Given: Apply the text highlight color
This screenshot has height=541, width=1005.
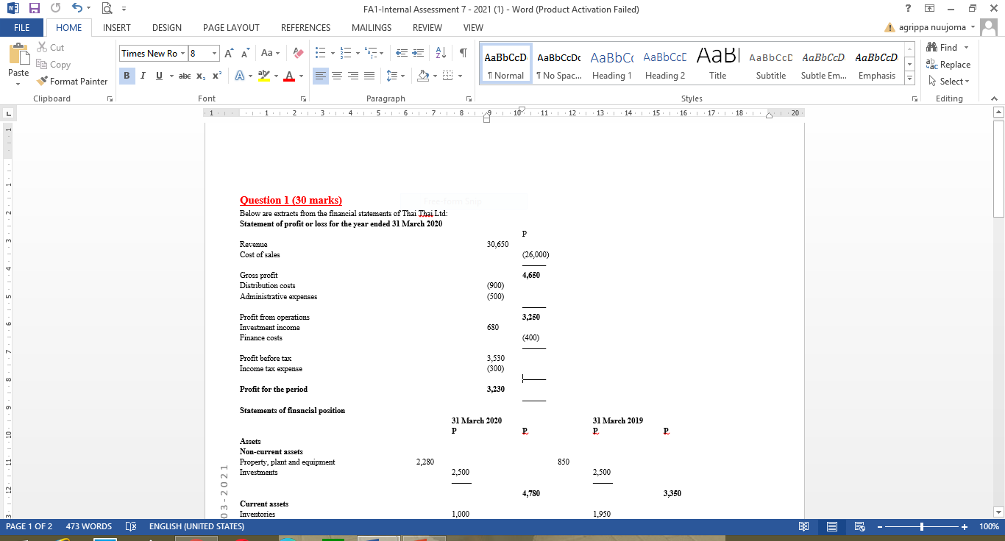Looking at the screenshot, I should [x=263, y=76].
